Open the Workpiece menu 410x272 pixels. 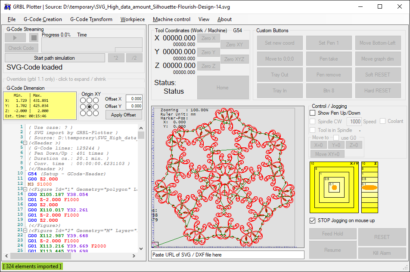[x=133, y=19]
